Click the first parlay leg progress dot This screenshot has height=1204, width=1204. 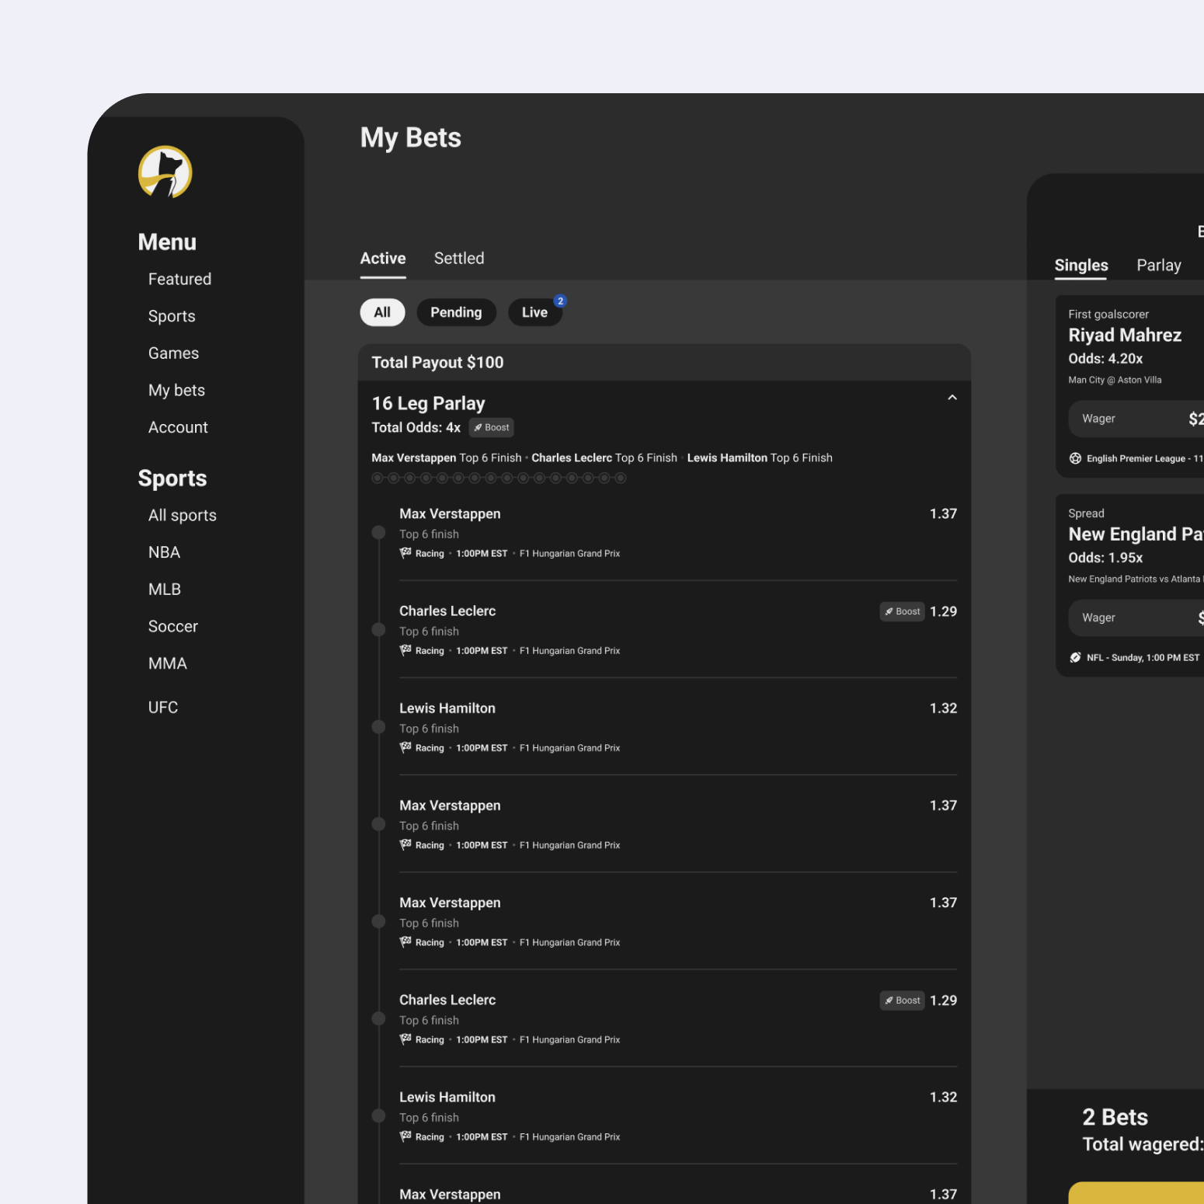click(x=378, y=478)
